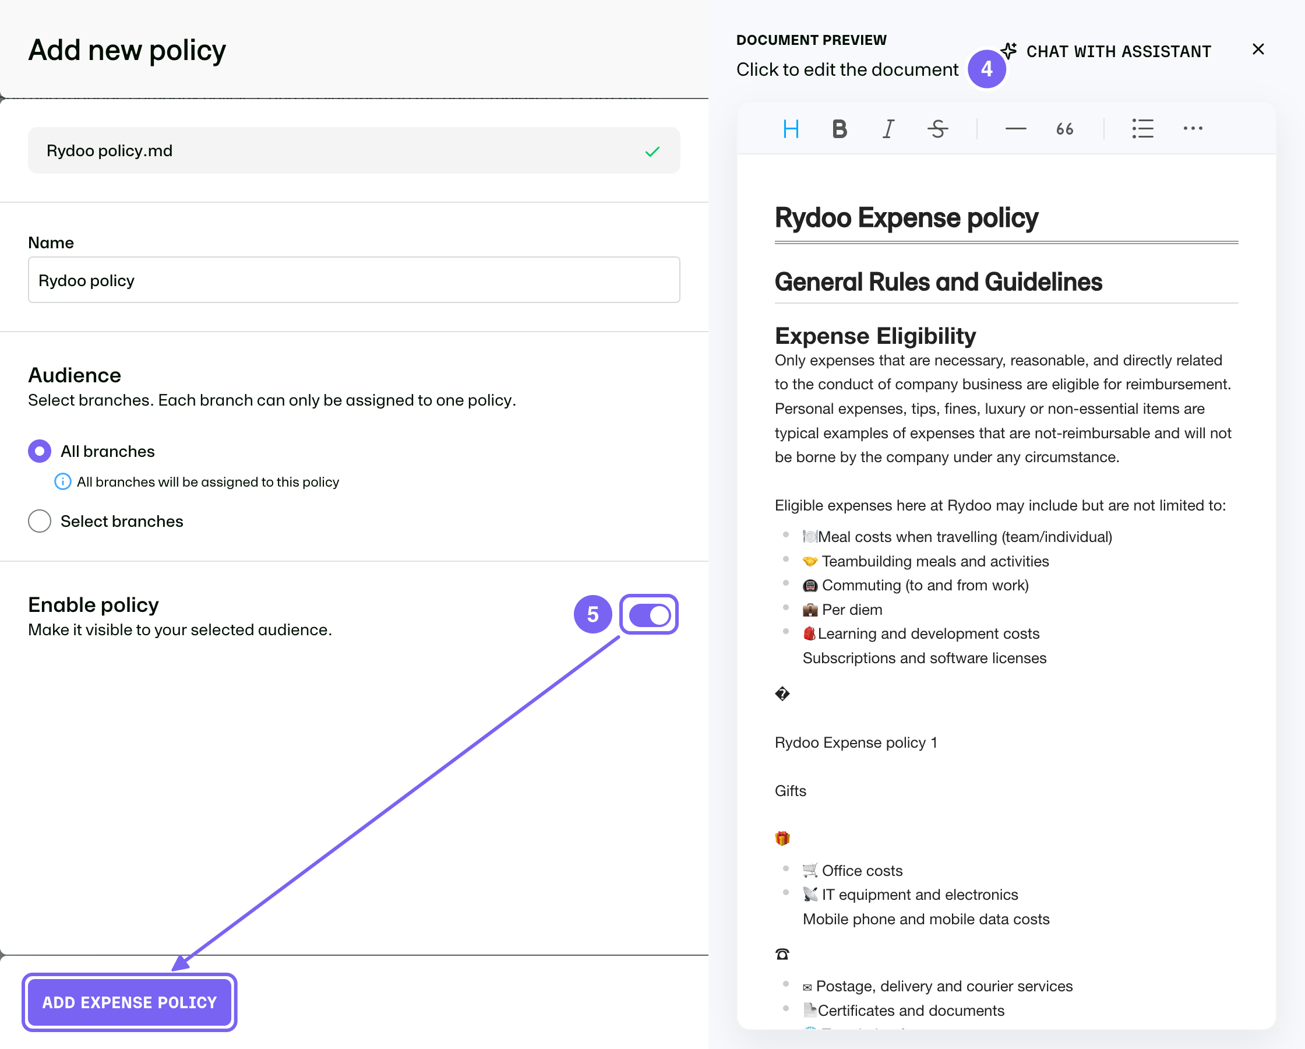Click the Expense Eligibility heading
Image resolution: width=1305 pixels, height=1049 pixels.
click(x=875, y=336)
